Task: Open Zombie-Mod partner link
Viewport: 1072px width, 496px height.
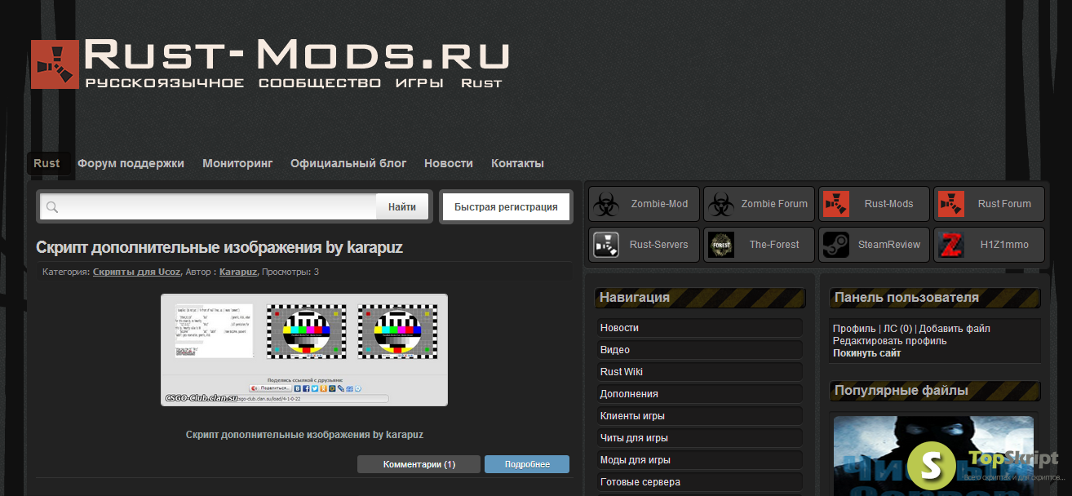Action: [x=645, y=204]
